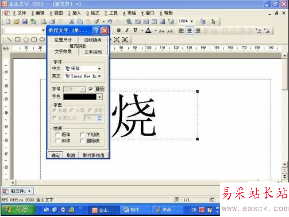Image resolution: width=289 pixels, height=217 pixels.
Task: Enable the 删除线 strikethrough checkbox
Action: [82, 140]
